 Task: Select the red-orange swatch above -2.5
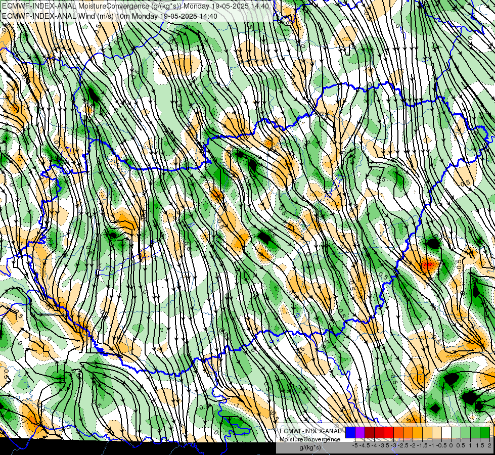(x=398, y=433)
